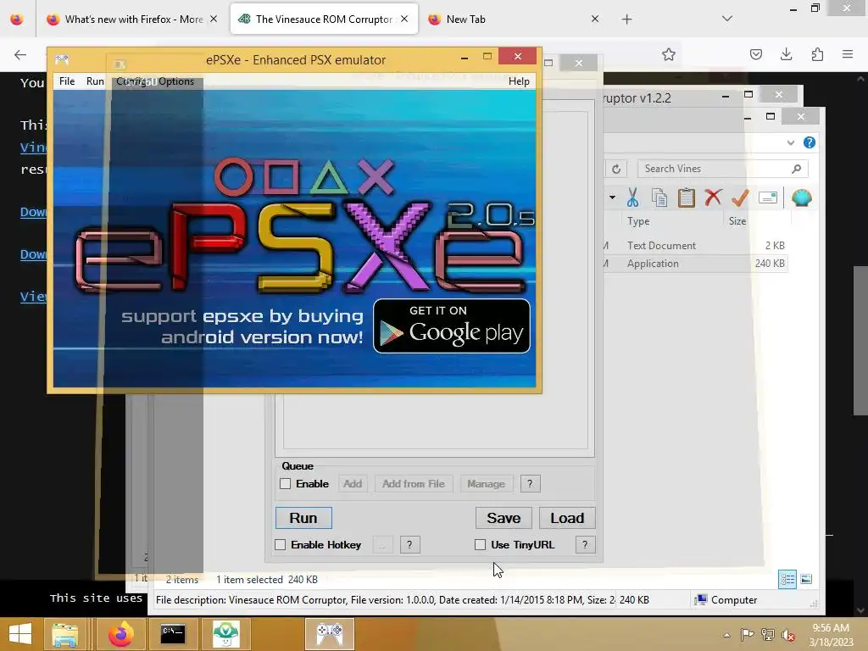868x651 pixels.
Task: Click the ePSXe gamepad taskbar icon
Action: [x=330, y=634]
